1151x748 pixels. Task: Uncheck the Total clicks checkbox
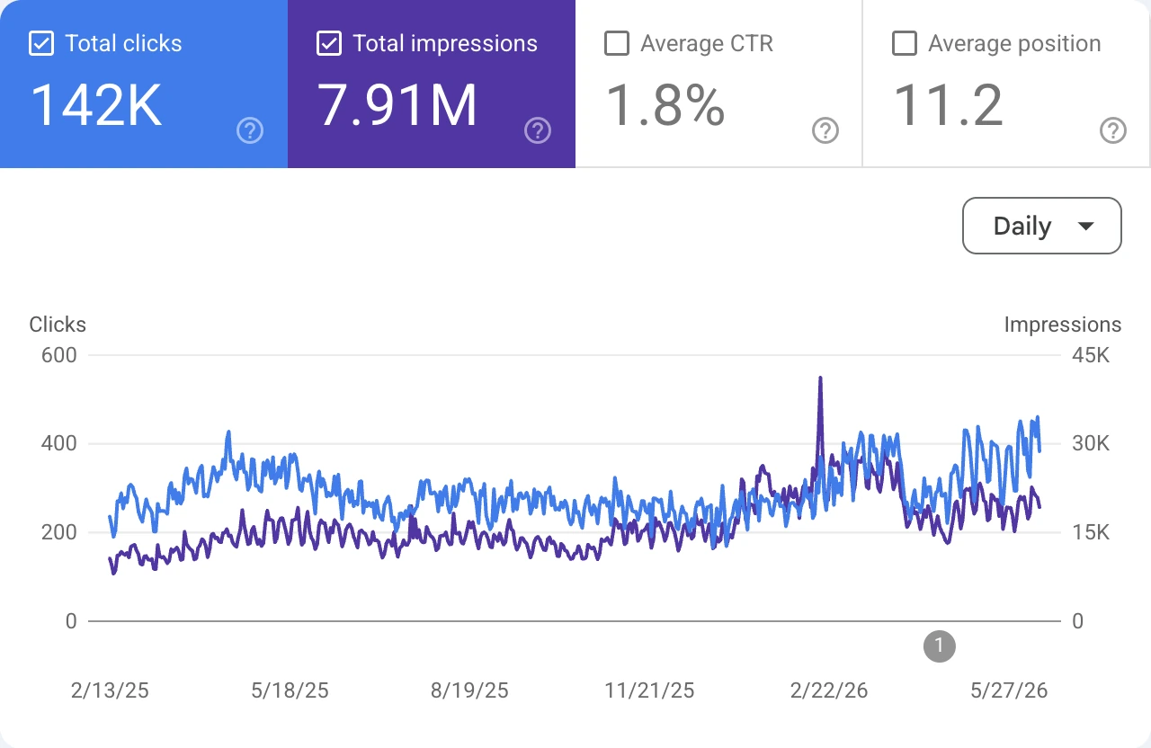41,43
